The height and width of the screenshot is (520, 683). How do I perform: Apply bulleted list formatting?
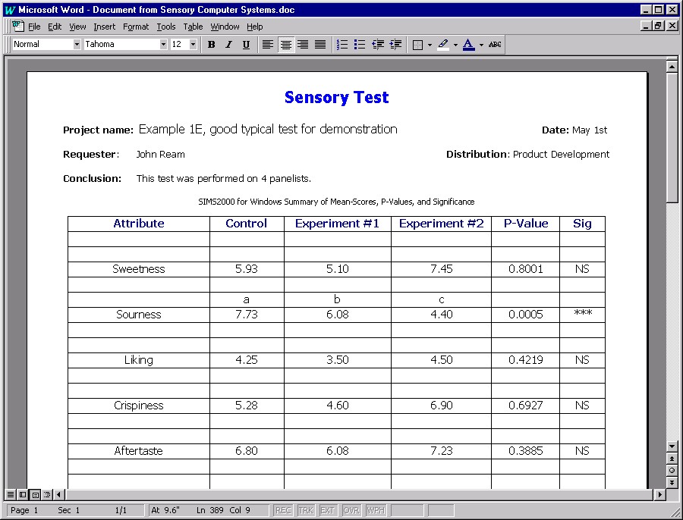point(360,45)
